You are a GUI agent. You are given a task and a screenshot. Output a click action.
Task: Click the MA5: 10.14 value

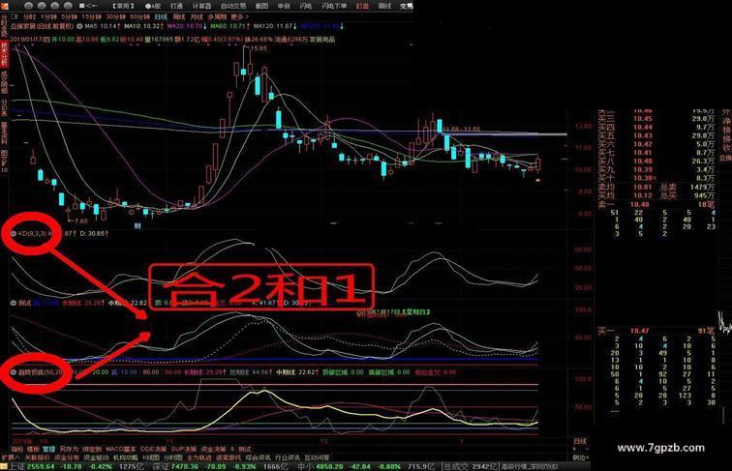click(103, 26)
